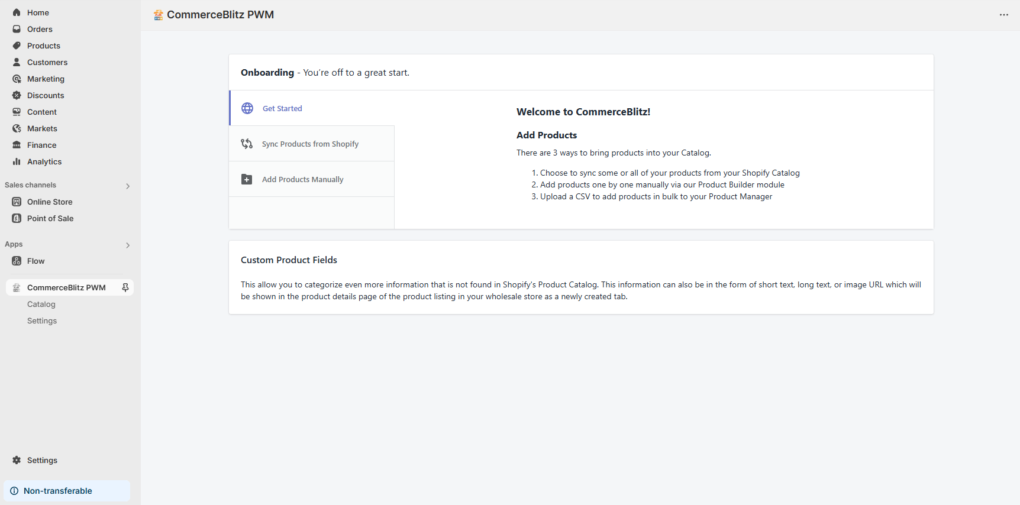The height and width of the screenshot is (505, 1020).
Task: Click the CommerceBlitz PWM page title
Action: tap(220, 15)
